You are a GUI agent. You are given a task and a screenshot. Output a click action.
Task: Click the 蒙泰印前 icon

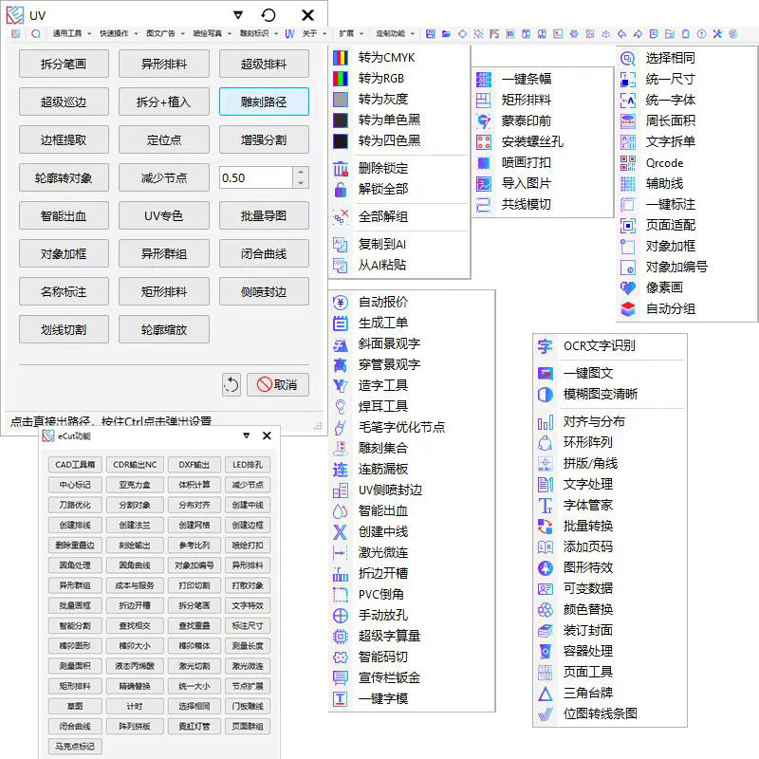484,121
